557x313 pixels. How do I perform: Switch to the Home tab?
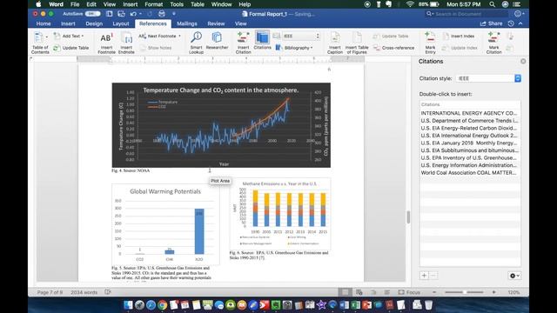44,23
